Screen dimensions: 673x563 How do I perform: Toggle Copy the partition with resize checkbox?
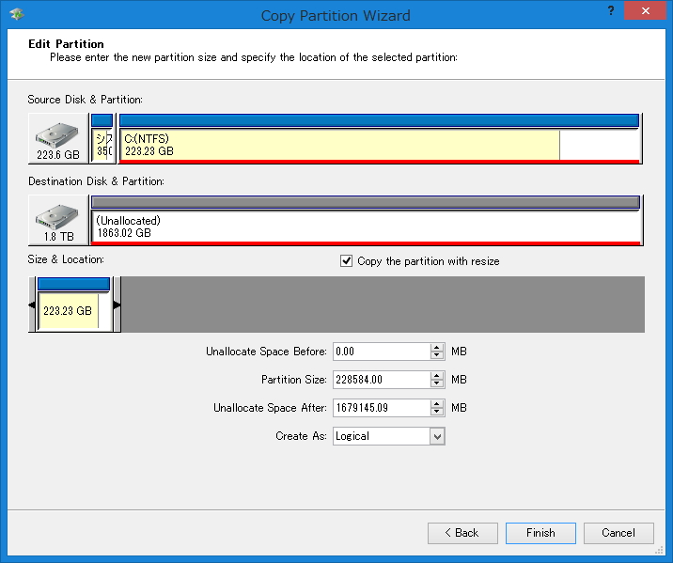tap(347, 261)
